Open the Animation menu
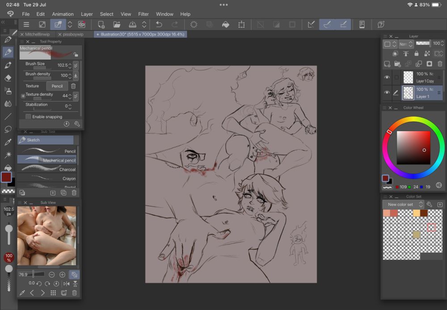Viewport: 447px width, 310px height. (63, 14)
